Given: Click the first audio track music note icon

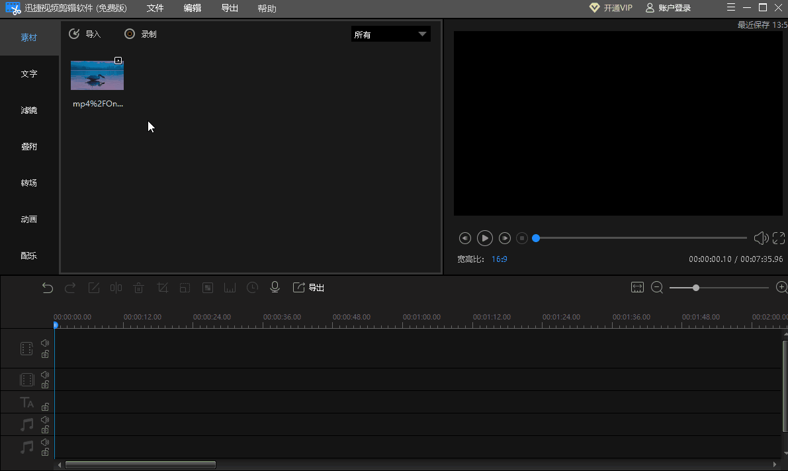Looking at the screenshot, I should tap(26, 424).
